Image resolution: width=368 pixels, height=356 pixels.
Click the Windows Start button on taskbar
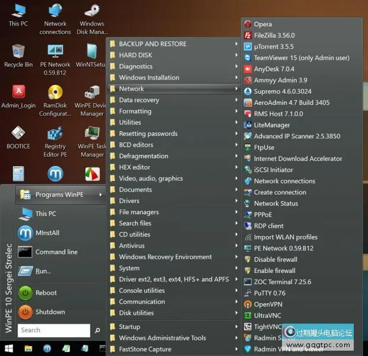9,348
